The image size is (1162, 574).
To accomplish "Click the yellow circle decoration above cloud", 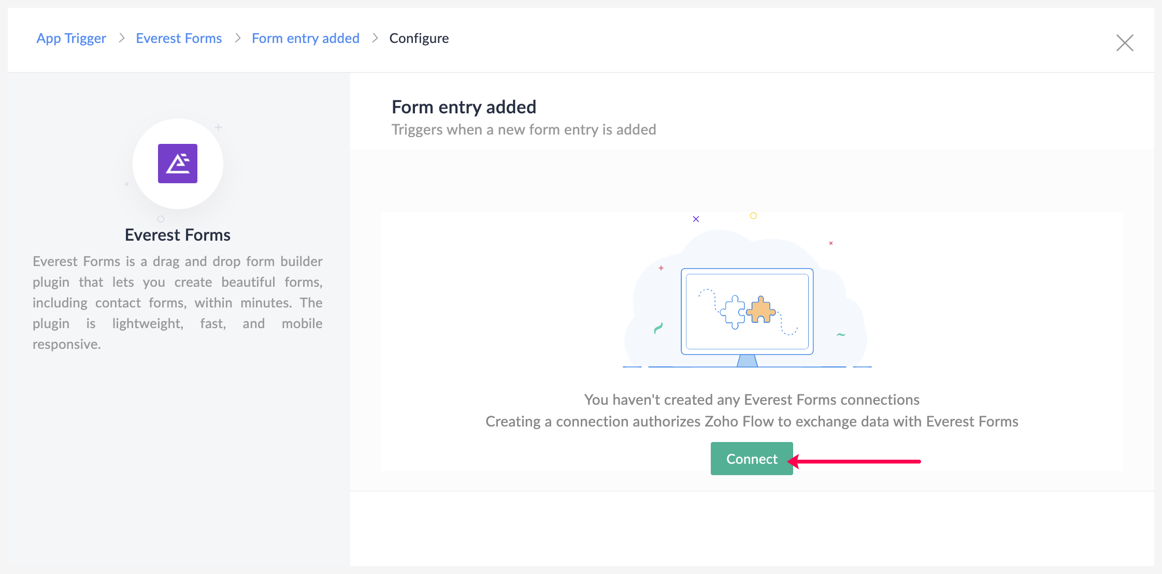I will [x=753, y=215].
